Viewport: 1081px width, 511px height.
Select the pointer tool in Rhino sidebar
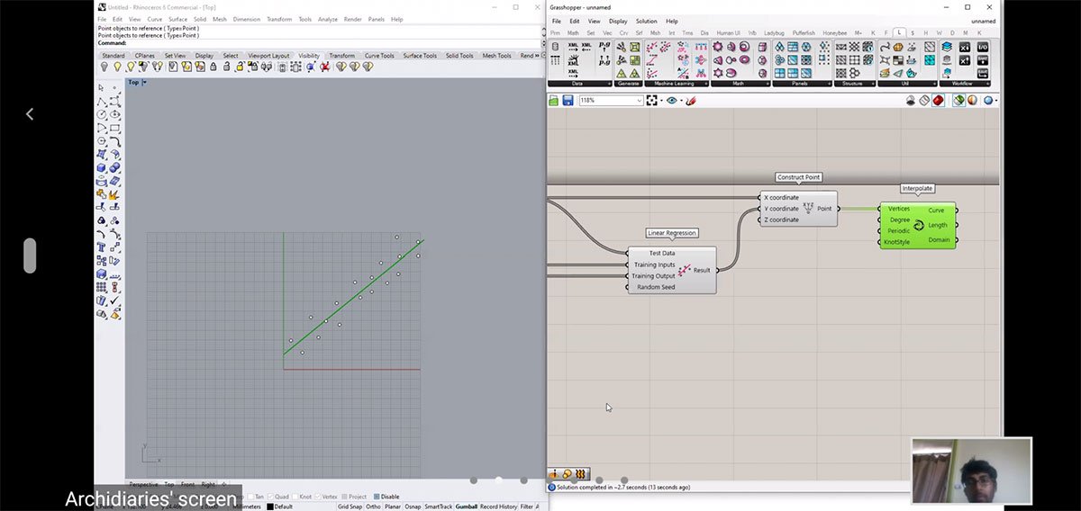[x=102, y=87]
